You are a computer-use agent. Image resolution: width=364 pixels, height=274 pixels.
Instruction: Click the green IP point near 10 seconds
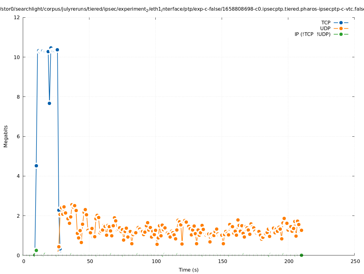click(36, 250)
